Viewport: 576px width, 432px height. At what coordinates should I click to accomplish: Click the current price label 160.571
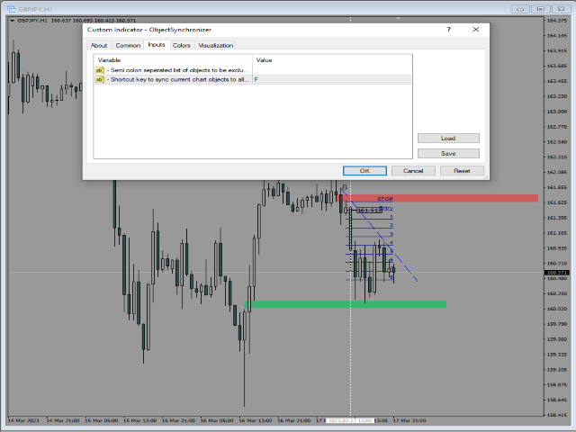coord(556,273)
